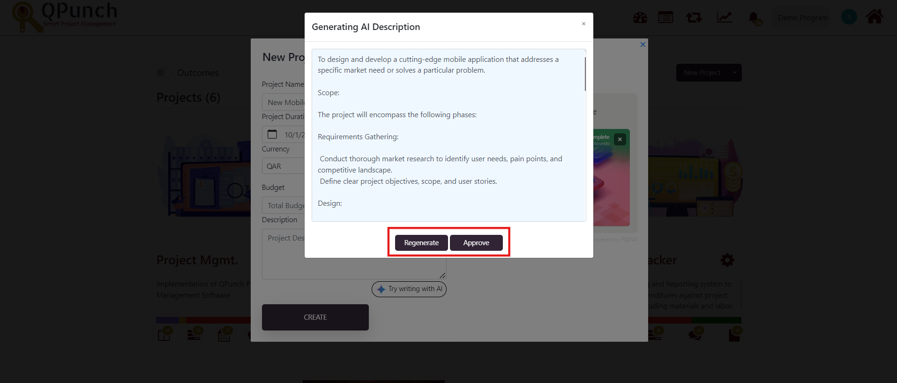Expand the New Project dropdown arrow
897x383 pixels.
tap(735, 73)
